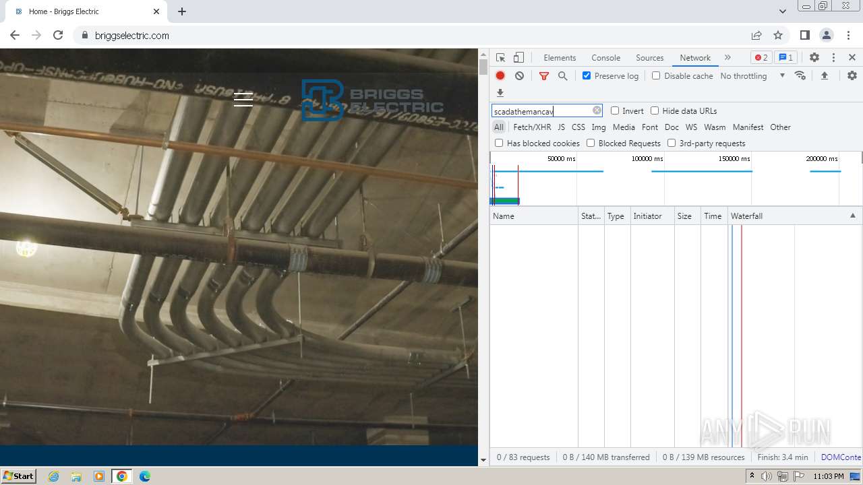Toggle Chrome side panel icon
Viewport: 863px width, 485px height.
pos(805,35)
